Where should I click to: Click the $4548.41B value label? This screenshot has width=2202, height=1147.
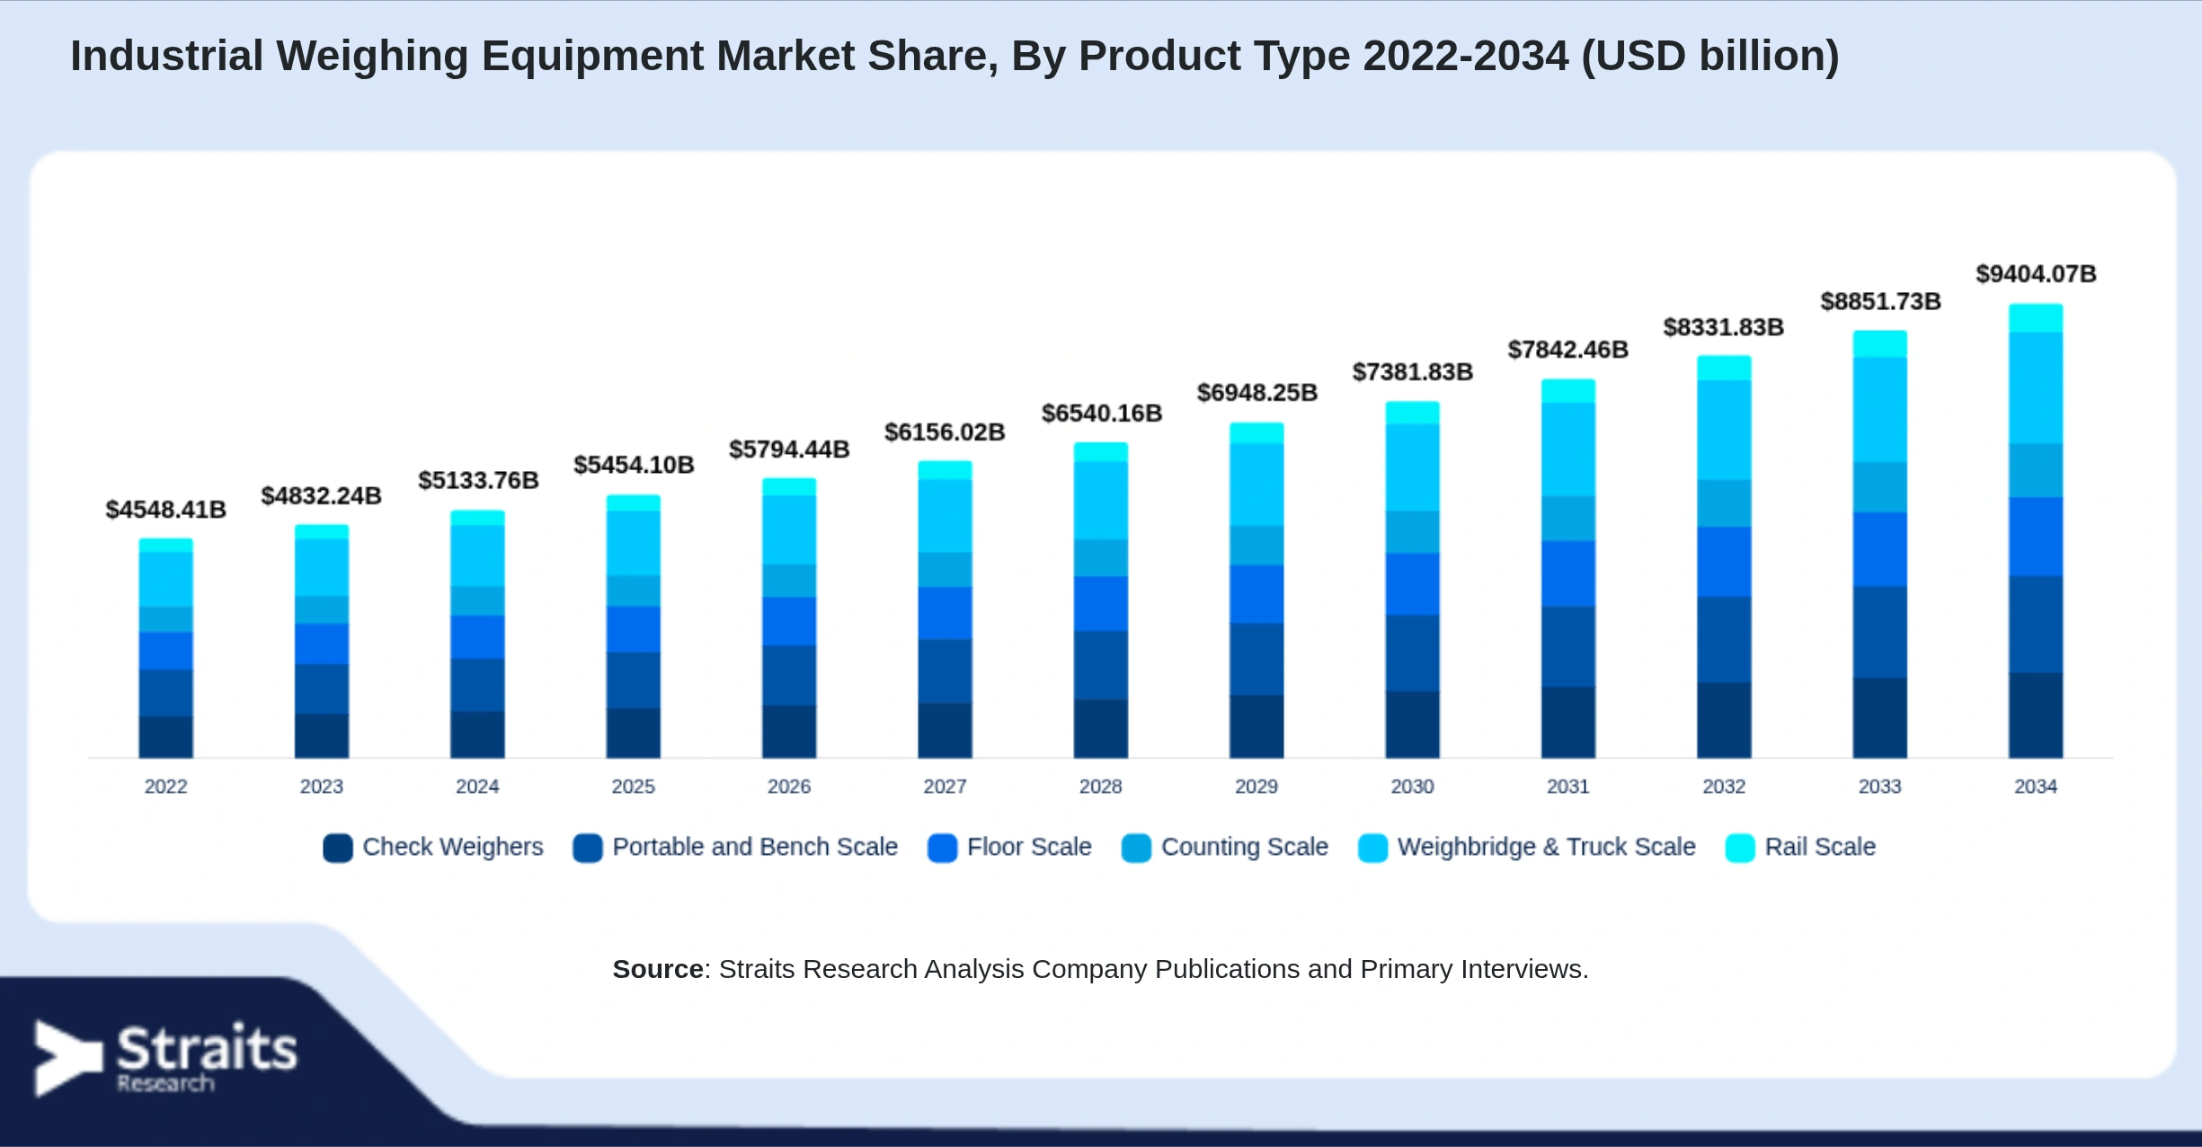(x=166, y=510)
